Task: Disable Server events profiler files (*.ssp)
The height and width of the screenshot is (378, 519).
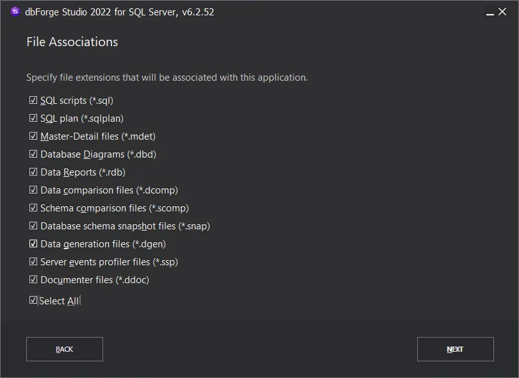Action: click(33, 262)
